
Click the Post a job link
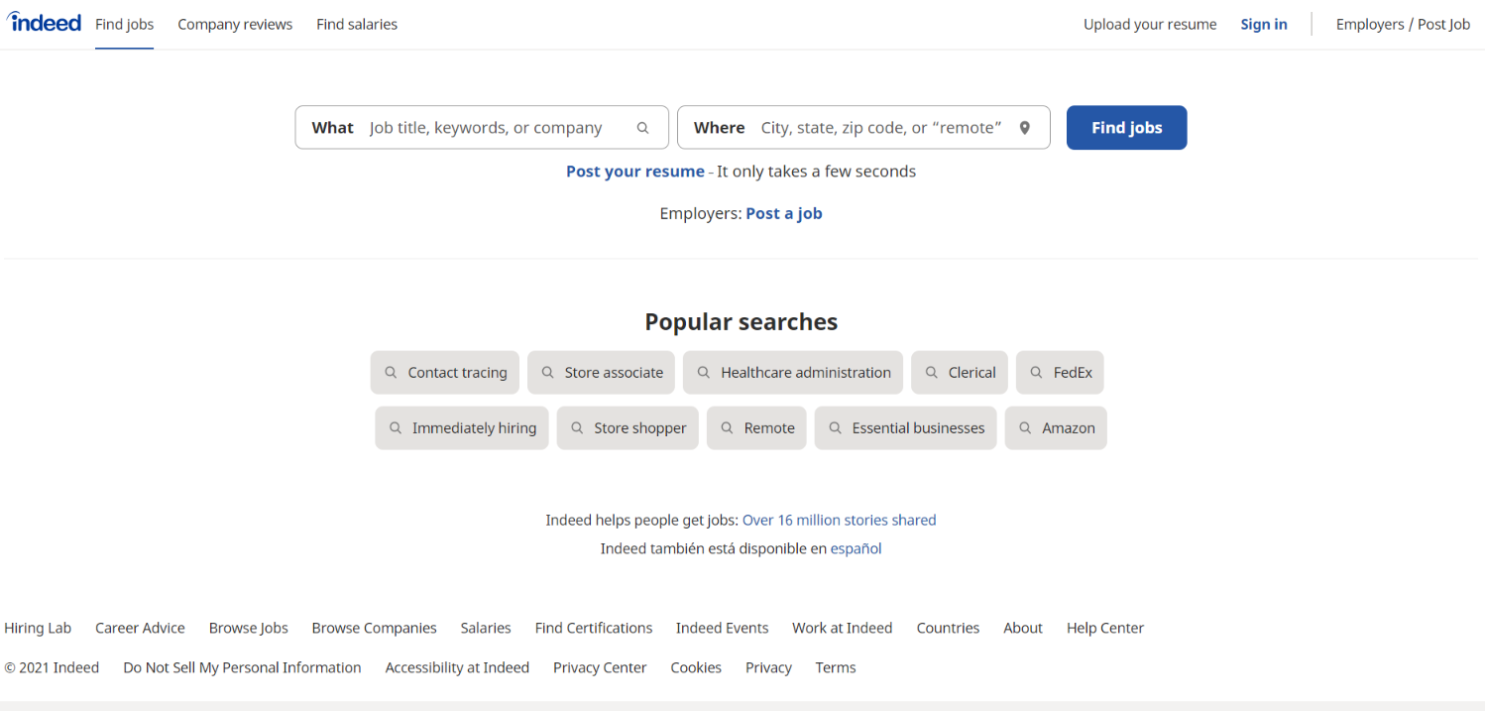(784, 213)
